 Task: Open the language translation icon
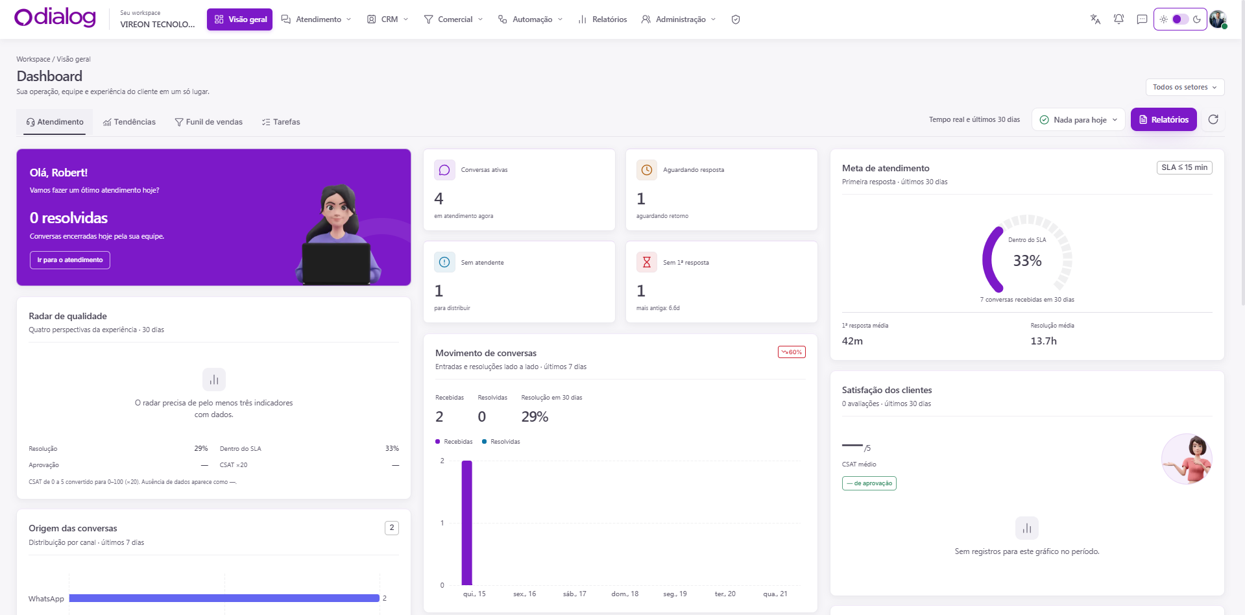(1095, 19)
